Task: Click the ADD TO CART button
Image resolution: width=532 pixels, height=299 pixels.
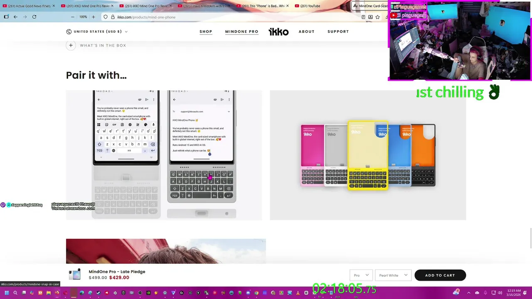Action: (x=440, y=275)
